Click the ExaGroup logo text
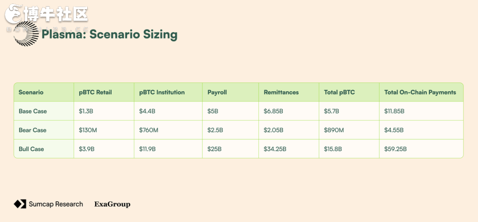This screenshot has width=478, height=222. (x=112, y=204)
